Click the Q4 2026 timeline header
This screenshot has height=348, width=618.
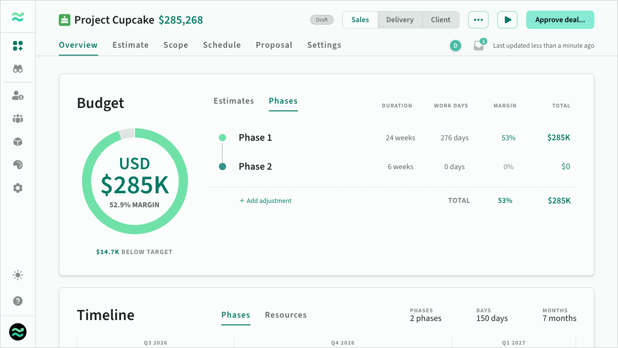tap(343, 343)
